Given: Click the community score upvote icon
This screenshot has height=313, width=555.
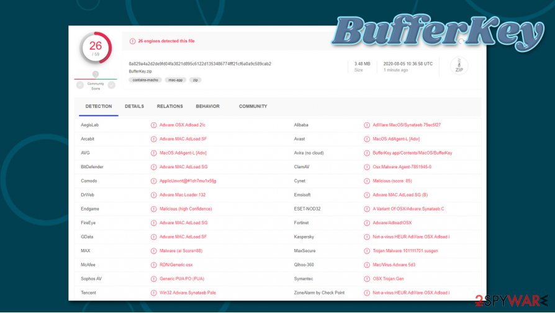Looking at the screenshot, I should [112, 85].
